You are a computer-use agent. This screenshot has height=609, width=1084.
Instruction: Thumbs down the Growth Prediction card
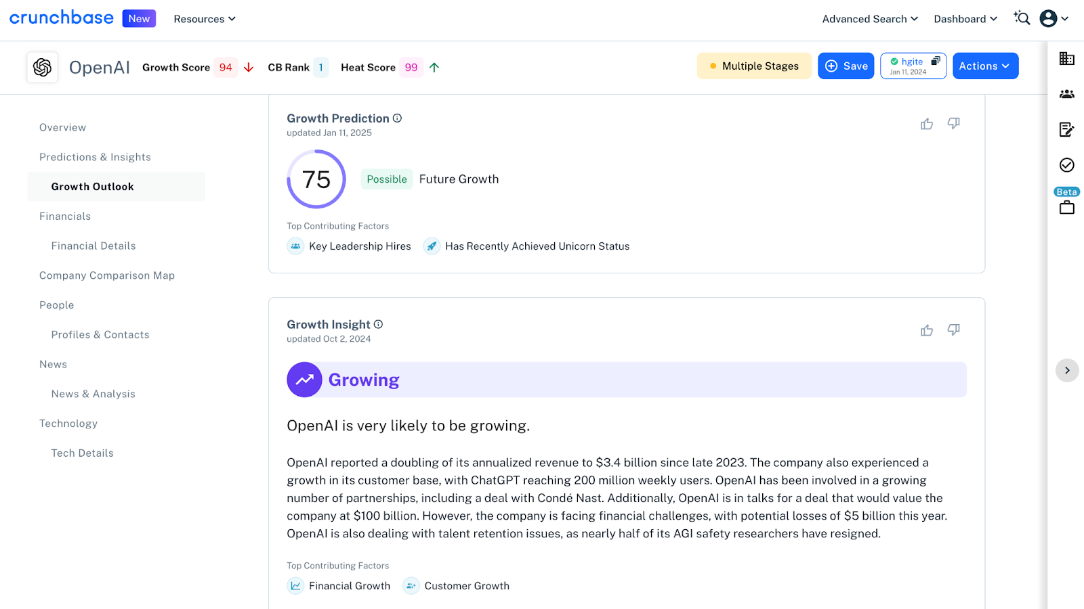(953, 124)
